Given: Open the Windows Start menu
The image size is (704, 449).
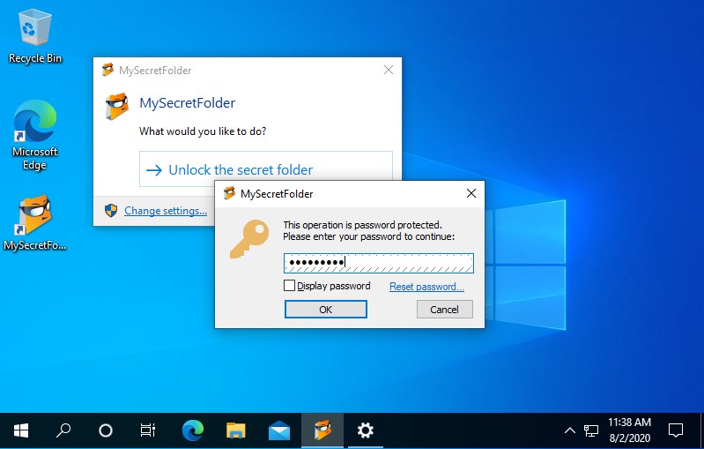Looking at the screenshot, I should [x=21, y=430].
